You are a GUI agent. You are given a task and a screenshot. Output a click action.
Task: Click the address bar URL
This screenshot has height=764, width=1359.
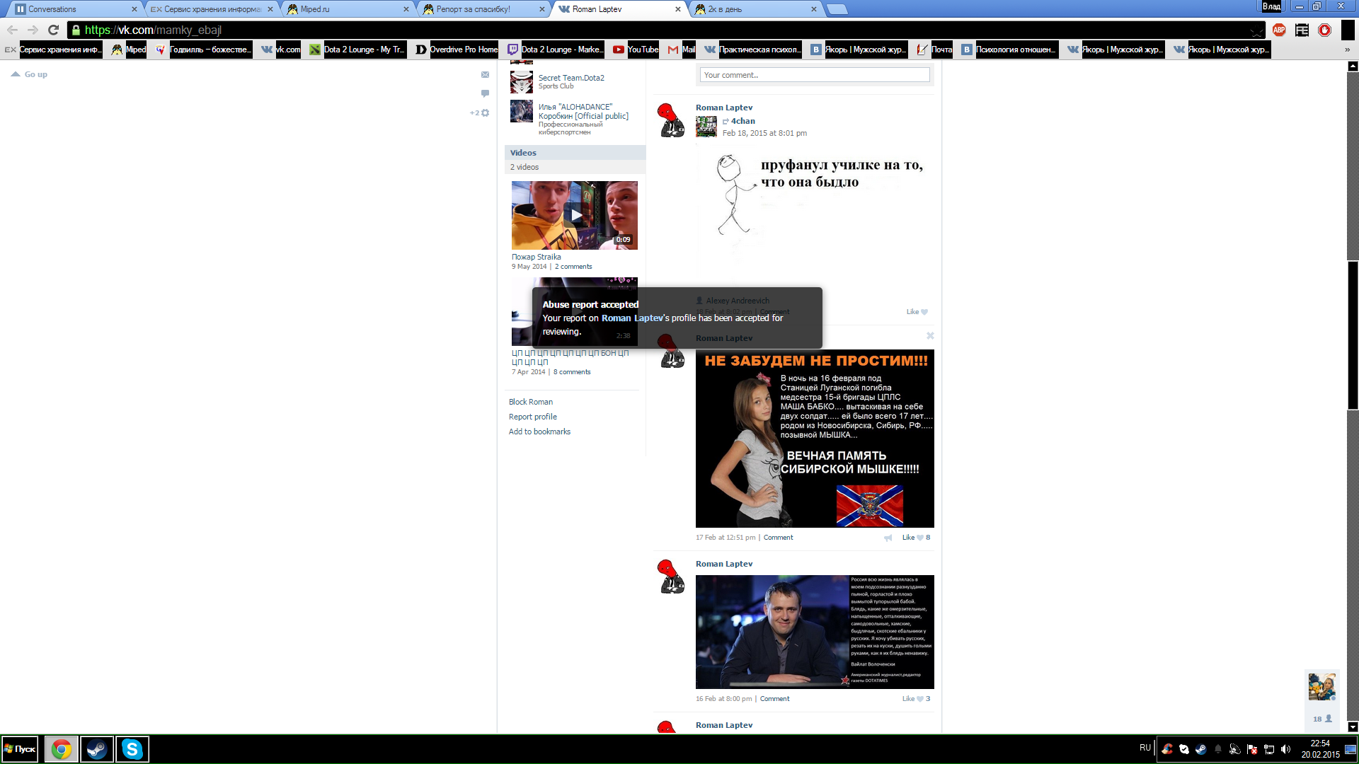(153, 30)
